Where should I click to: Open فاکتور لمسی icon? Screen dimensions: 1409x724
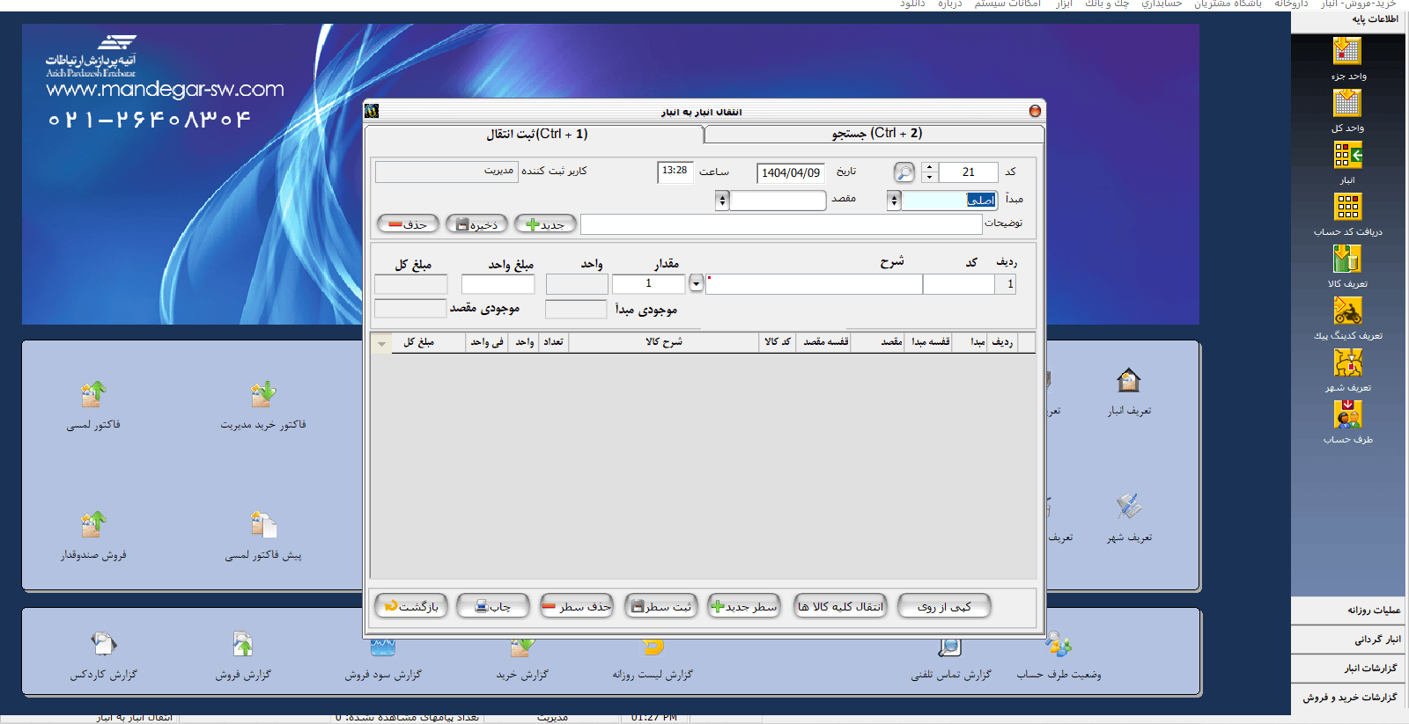coord(93,395)
